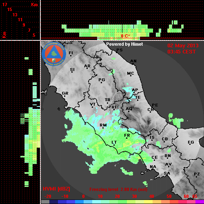The width and height of the screenshot is (204, 204).
Task: Select the AR city label on the map
Action: click(x=87, y=66)
